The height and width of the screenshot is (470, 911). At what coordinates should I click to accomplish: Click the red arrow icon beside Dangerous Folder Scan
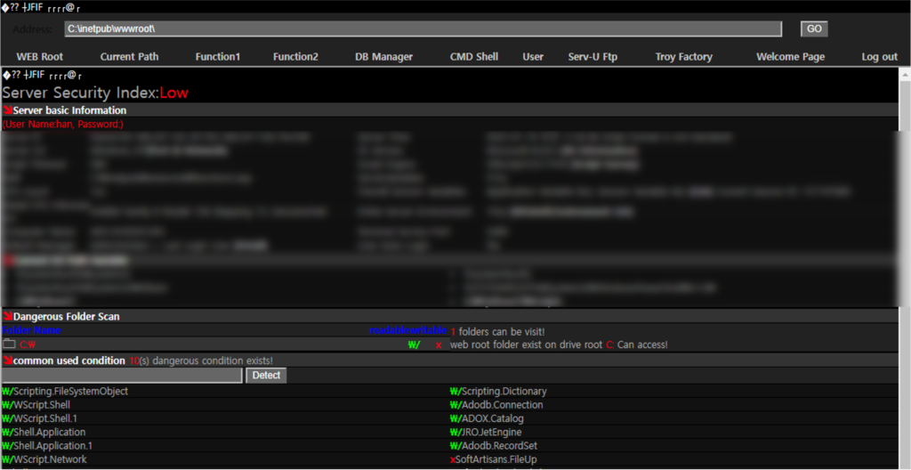click(x=7, y=316)
